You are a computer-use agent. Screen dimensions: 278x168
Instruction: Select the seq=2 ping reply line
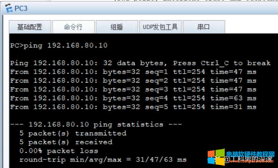pos(133,81)
